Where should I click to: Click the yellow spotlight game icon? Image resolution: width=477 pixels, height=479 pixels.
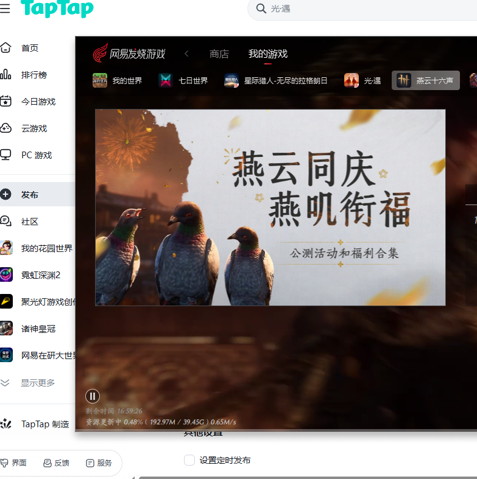click(x=7, y=301)
